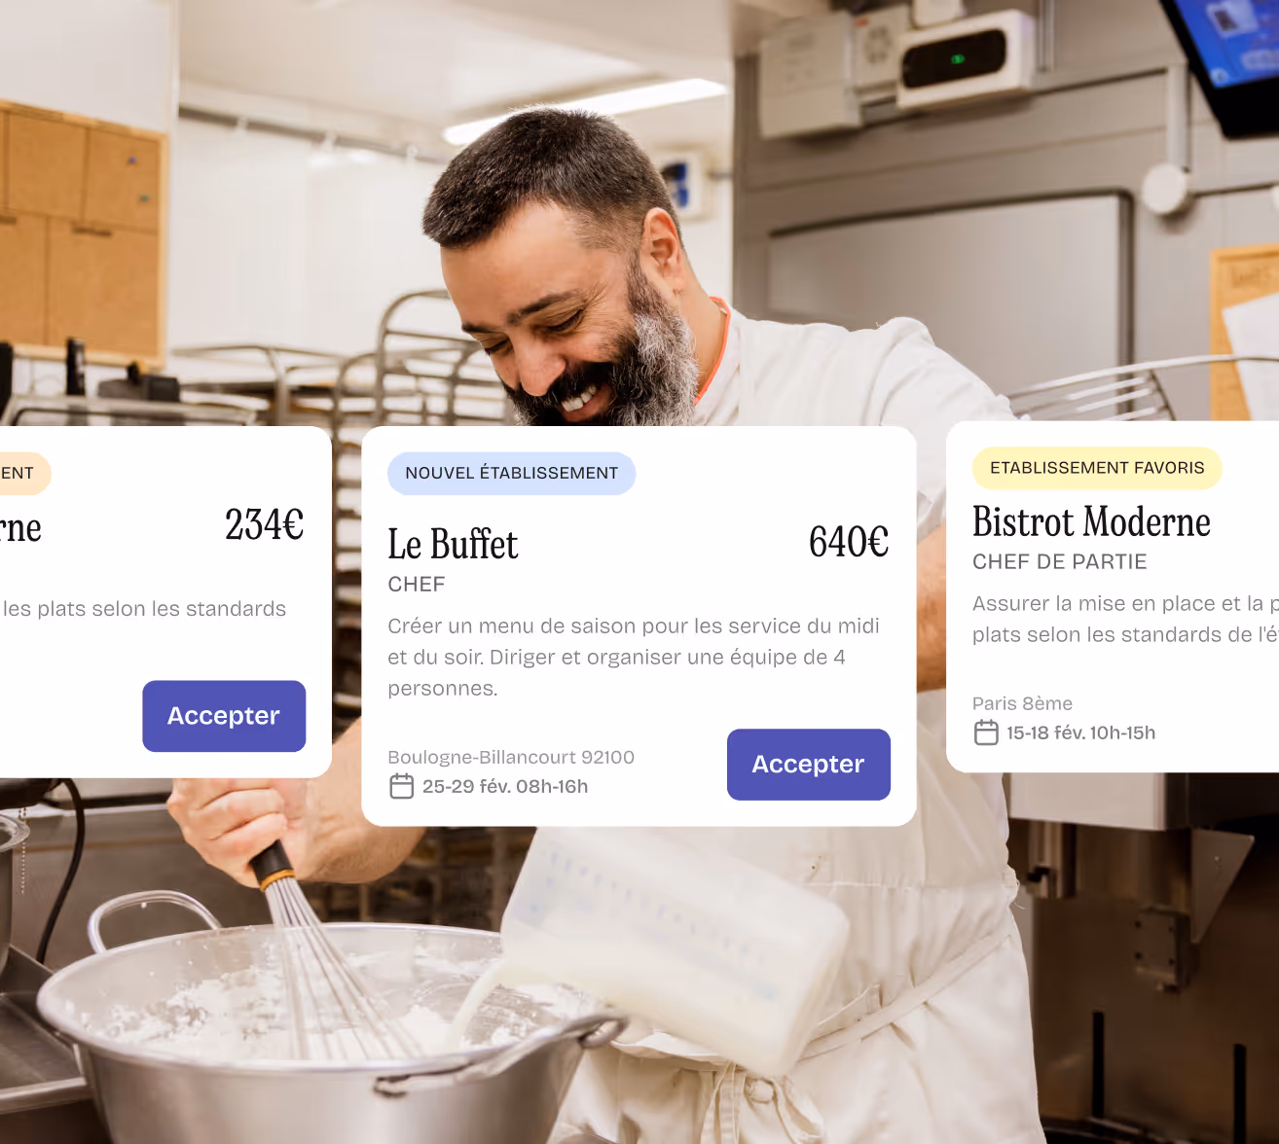Viewport: 1279px width, 1144px height.
Task: Click the Paris 8ème location text
Action: 1022,703
